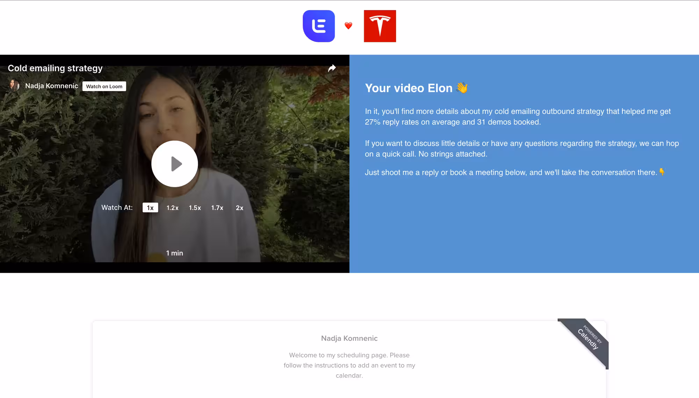Viewport: 699px width, 398px height.
Task: Click the Watch on Loom button
Action: tap(104, 86)
